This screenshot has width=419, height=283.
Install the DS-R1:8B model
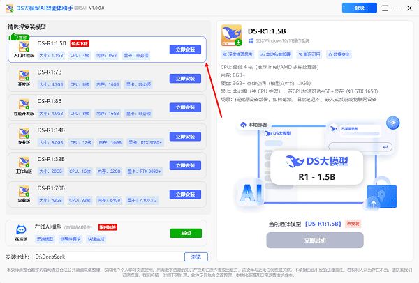pos(185,107)
